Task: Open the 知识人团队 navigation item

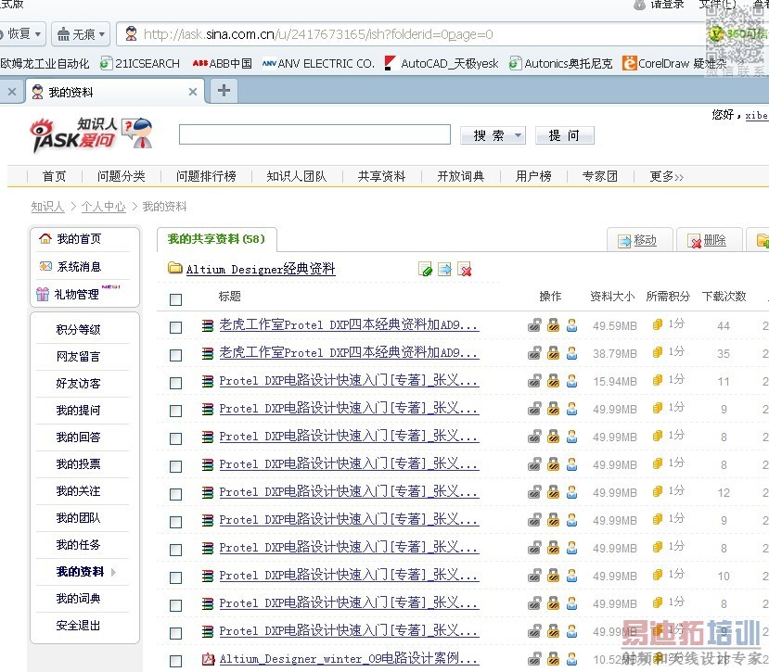Action: point(296,176)
